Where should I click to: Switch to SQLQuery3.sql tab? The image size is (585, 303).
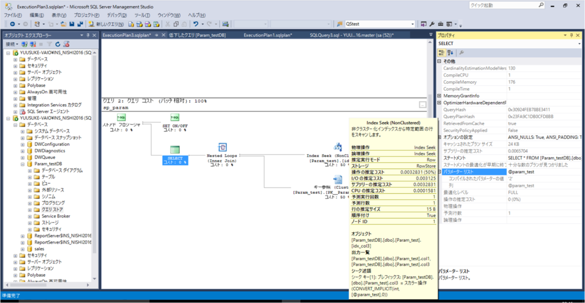coord(351,35)
